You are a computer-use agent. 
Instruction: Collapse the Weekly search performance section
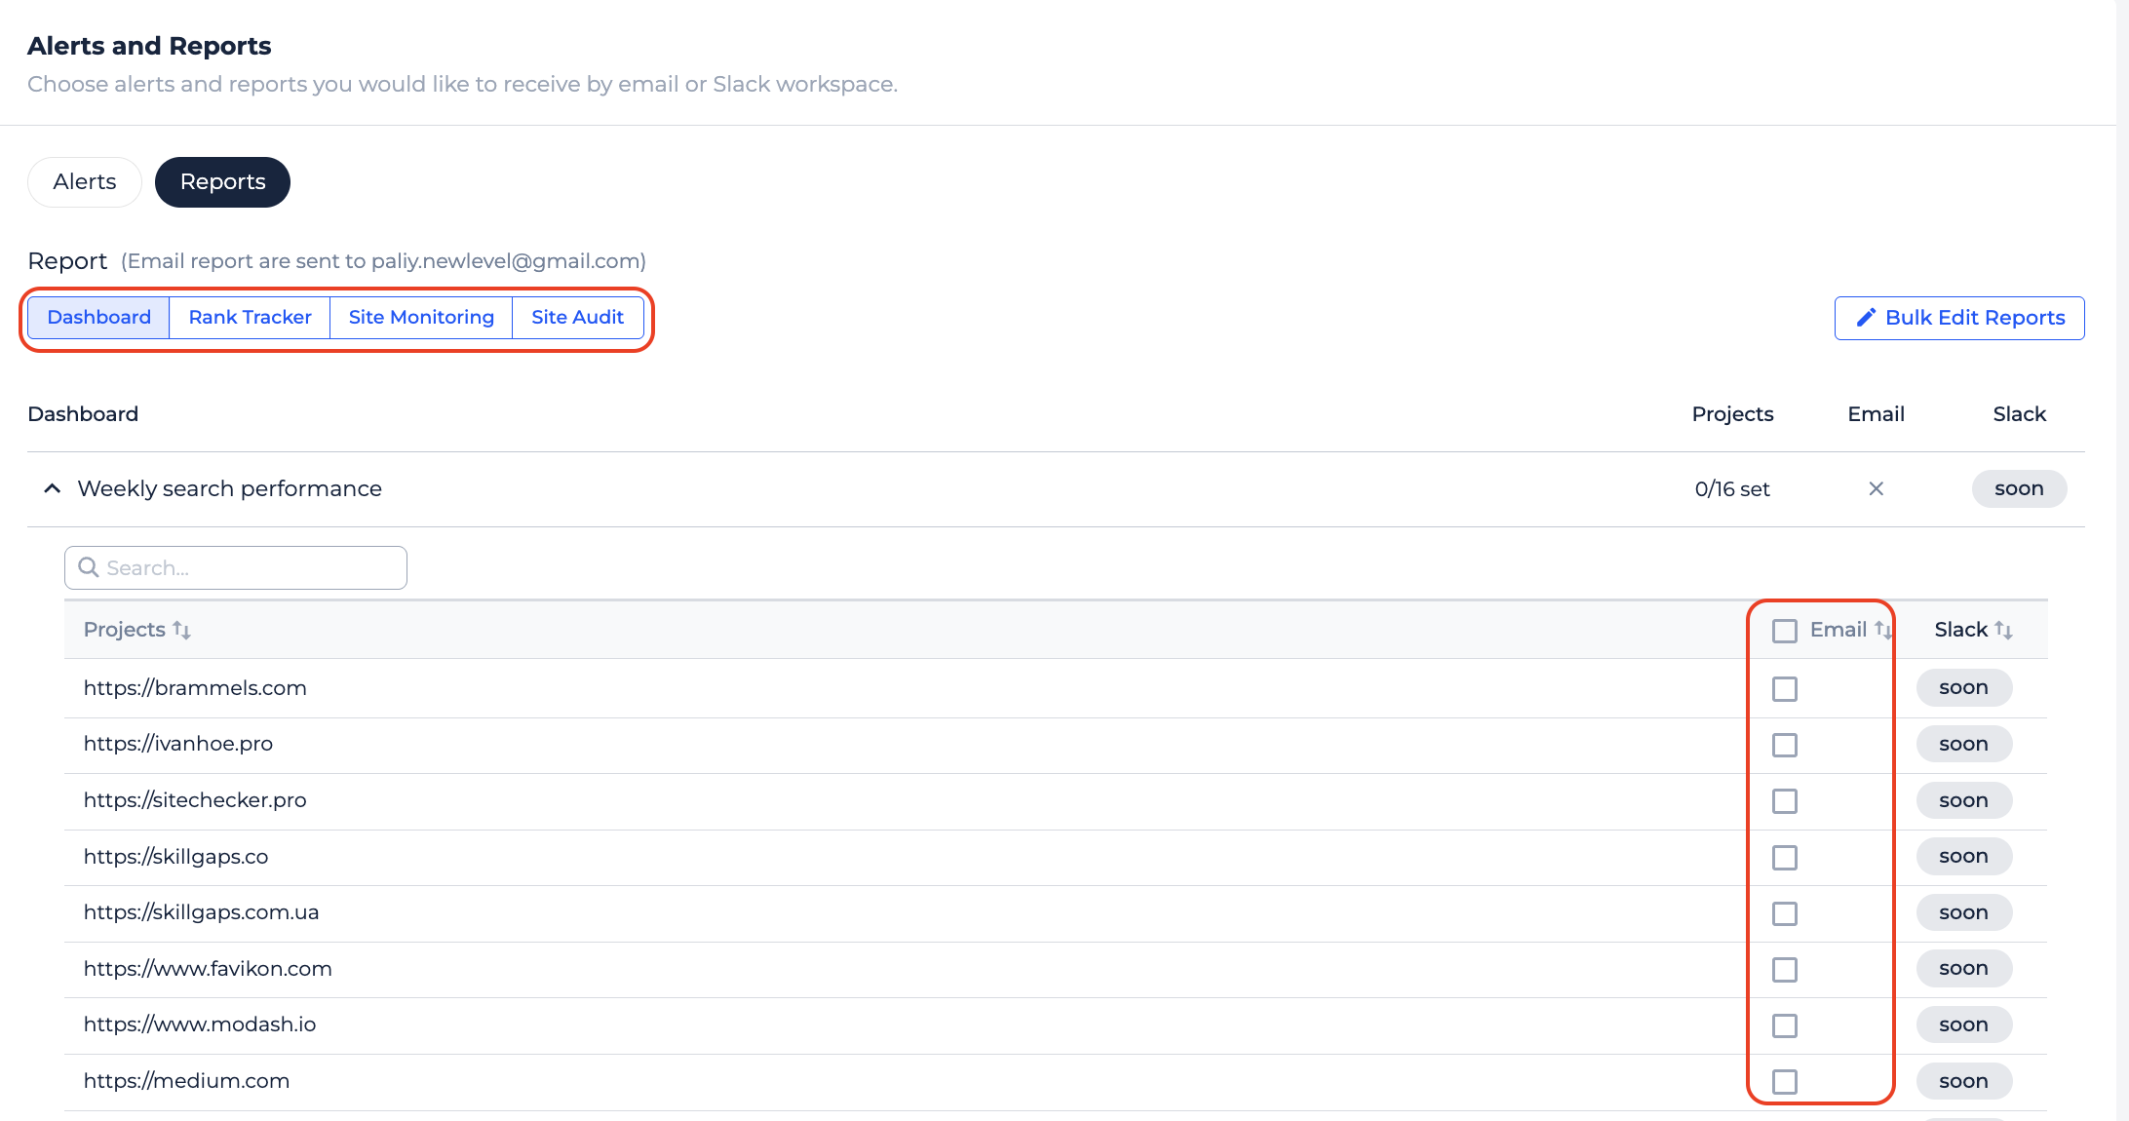53,488
